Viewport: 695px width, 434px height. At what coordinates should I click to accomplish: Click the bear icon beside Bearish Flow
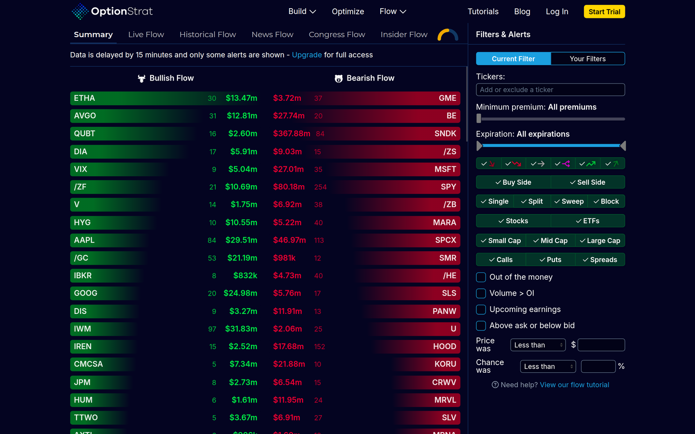(339, 79)
